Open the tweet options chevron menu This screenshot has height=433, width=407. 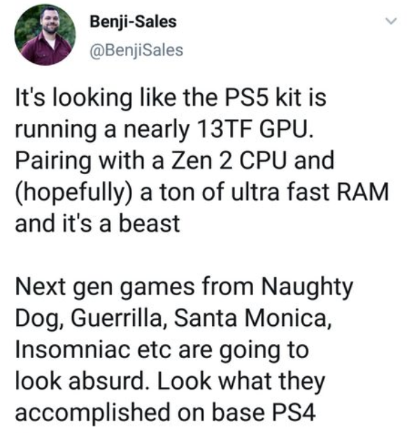[391, 21]
